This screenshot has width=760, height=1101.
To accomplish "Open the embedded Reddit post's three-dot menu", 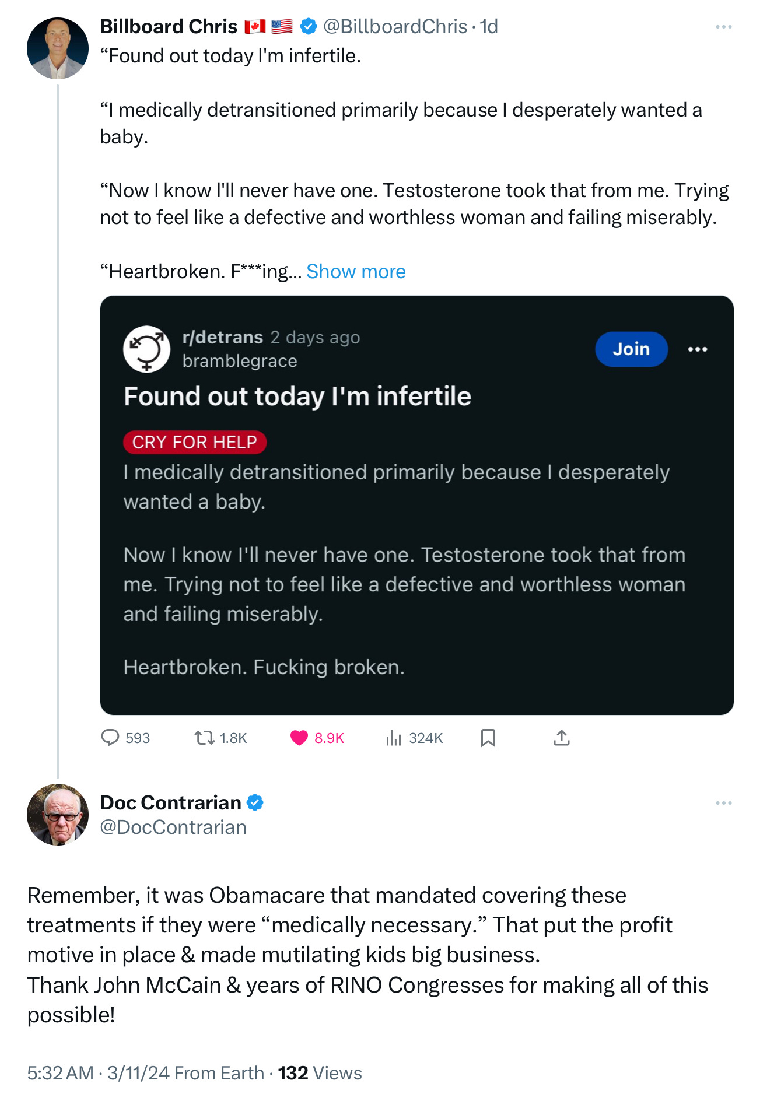I will click(698, 349).
